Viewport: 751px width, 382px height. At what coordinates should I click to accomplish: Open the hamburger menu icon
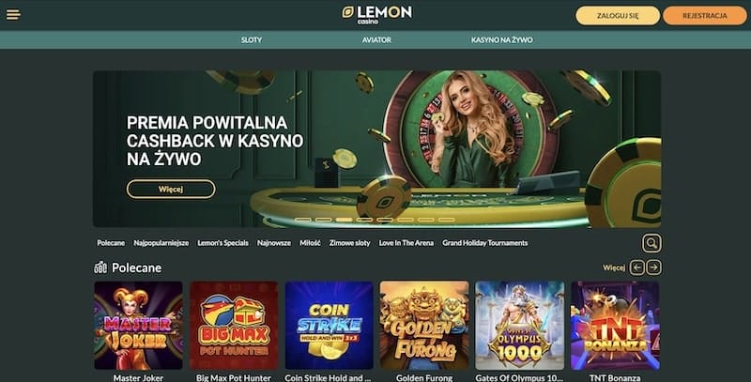tap(13, 15)
